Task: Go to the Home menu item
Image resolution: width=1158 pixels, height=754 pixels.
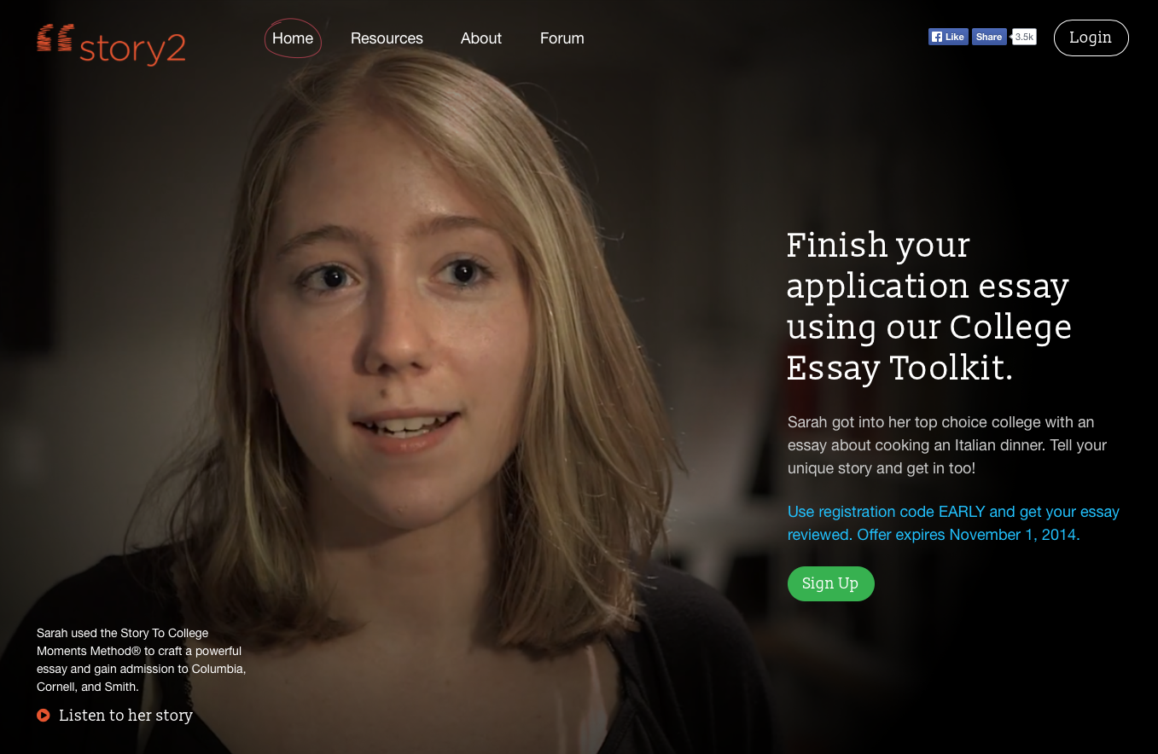Action: 293,38
